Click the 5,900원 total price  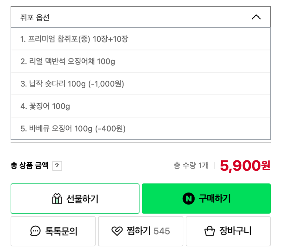[245, 165]
